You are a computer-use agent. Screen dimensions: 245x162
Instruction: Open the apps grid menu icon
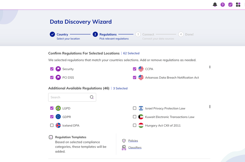[238, 5]
